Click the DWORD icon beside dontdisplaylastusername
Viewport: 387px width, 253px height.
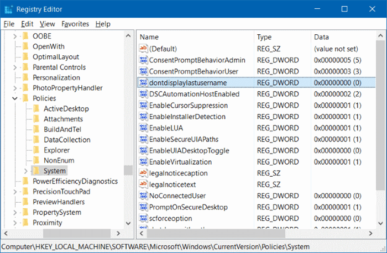coord(143,83)
